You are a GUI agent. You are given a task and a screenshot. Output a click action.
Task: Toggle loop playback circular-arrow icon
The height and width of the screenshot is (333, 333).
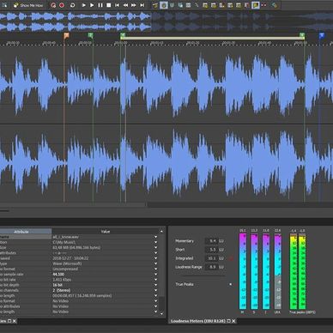pos(73,5)
